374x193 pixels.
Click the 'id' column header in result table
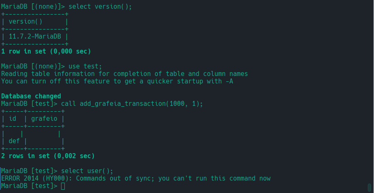(12, 119)
